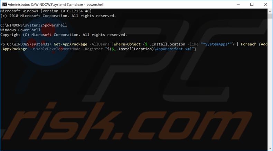
Task: Click the -Register parameter
Action: tap(93, 49)
